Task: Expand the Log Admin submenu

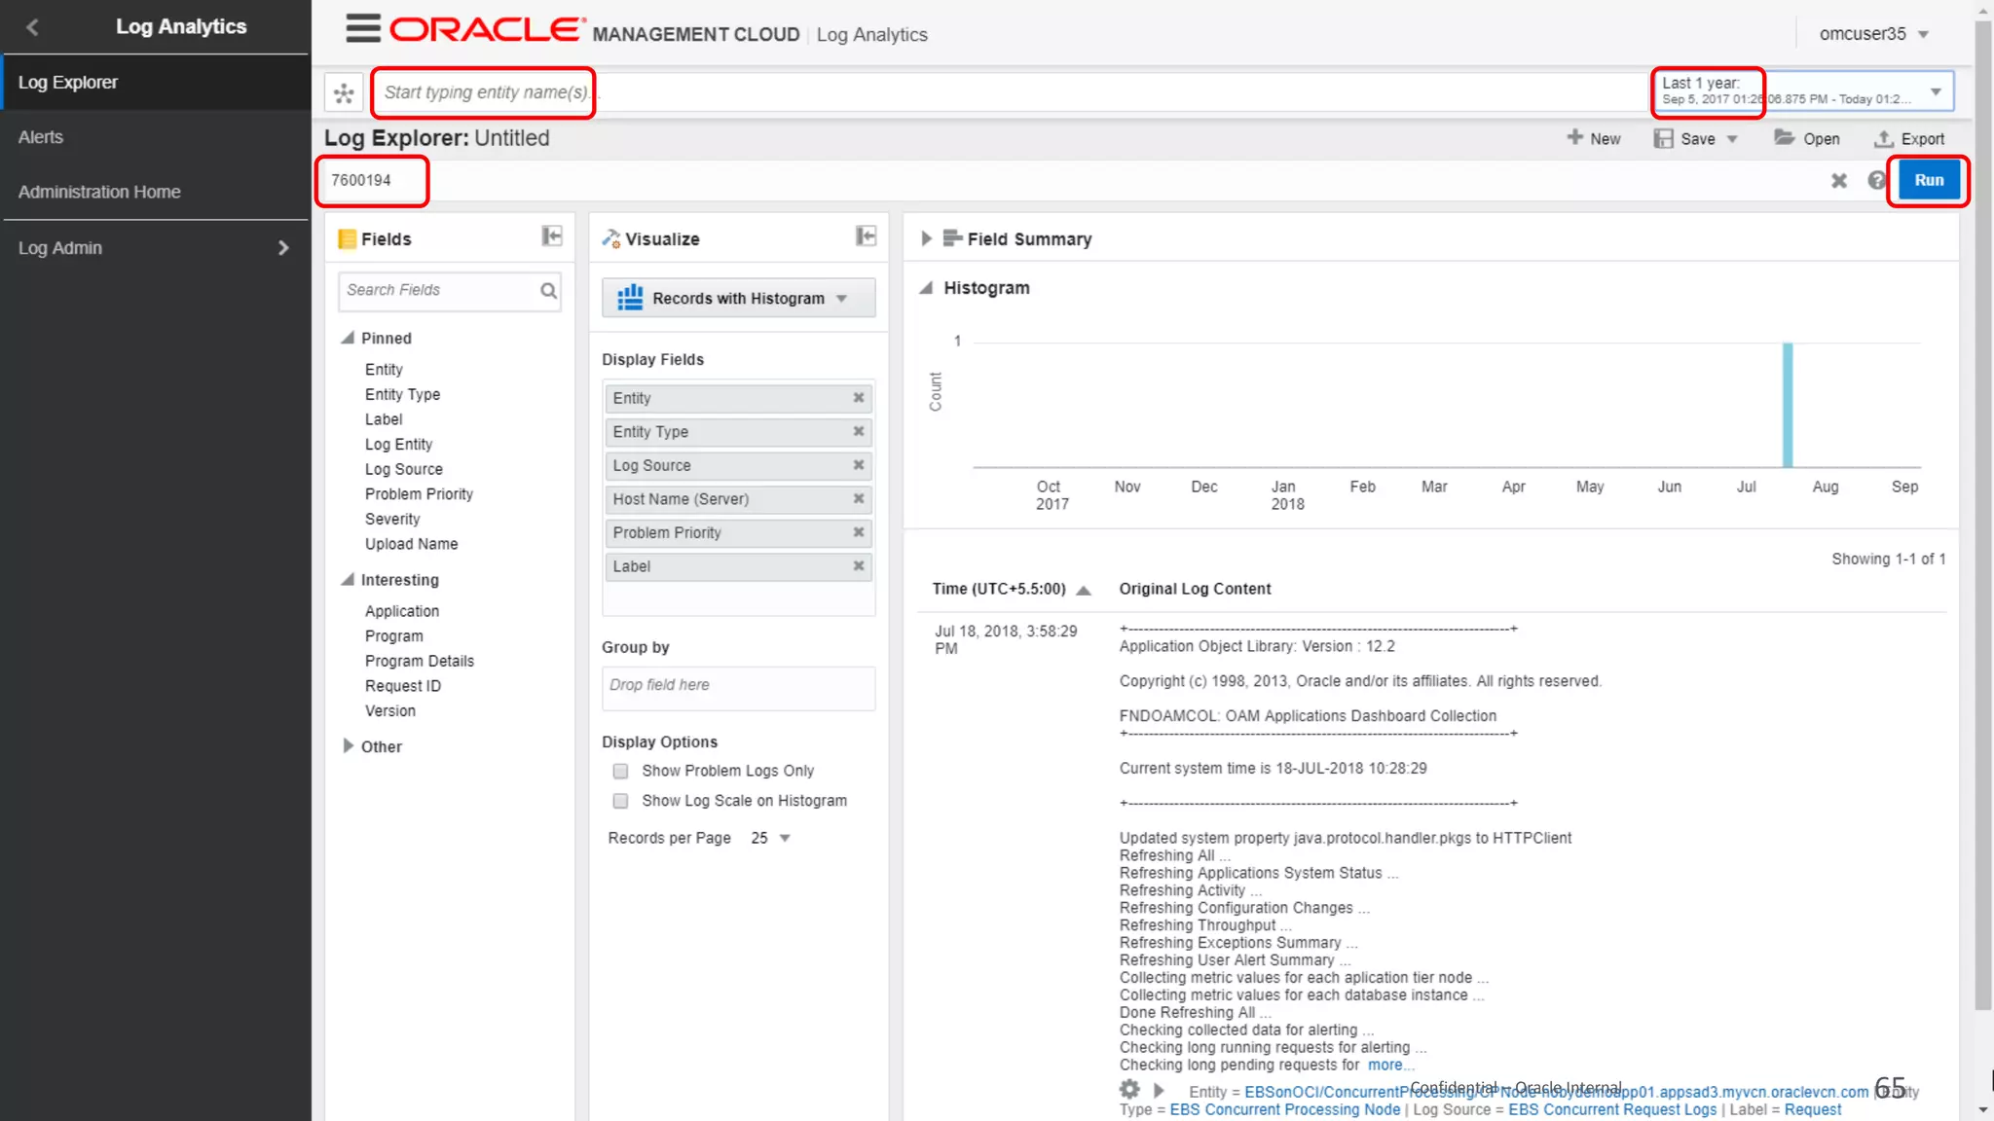Action: tap(283, 248)
